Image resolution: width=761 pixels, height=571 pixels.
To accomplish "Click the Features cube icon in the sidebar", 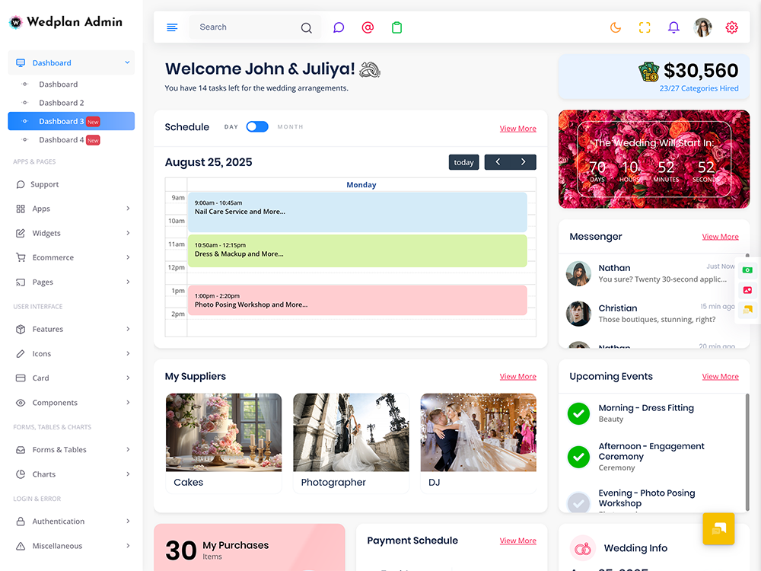I will click(21, 329).
